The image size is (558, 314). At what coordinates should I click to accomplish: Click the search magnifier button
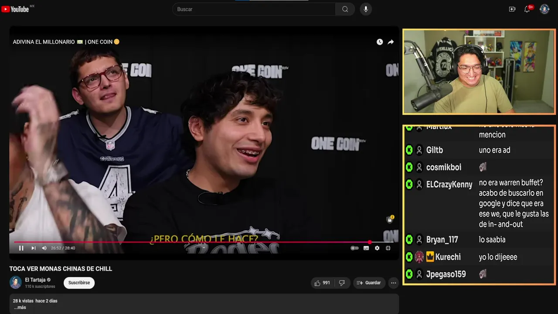[x=345, y=9]
